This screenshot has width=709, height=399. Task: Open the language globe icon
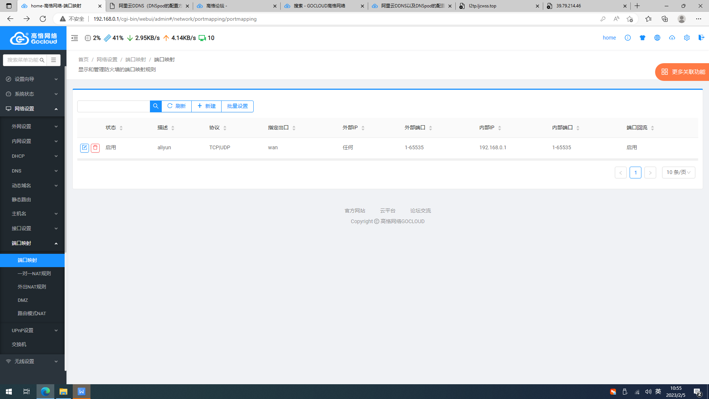[x=657, y=38]
